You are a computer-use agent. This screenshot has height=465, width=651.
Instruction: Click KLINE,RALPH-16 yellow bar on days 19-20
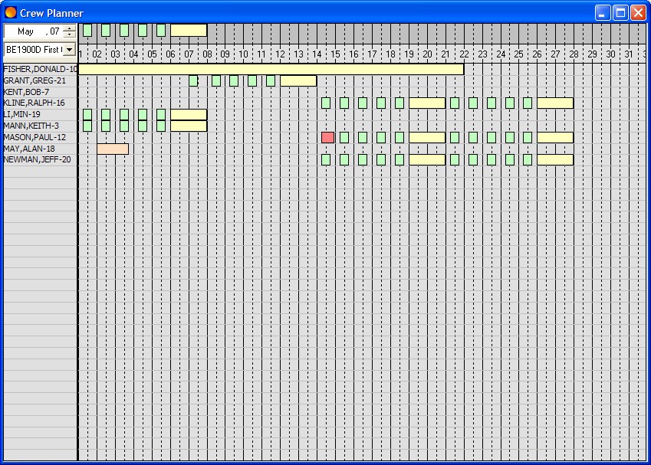point(427,103)
